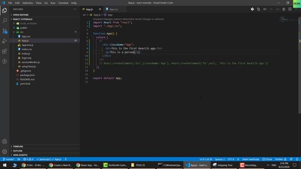301x169 pixels.
Task: Open the Source Control view
Action: (4, 31)
